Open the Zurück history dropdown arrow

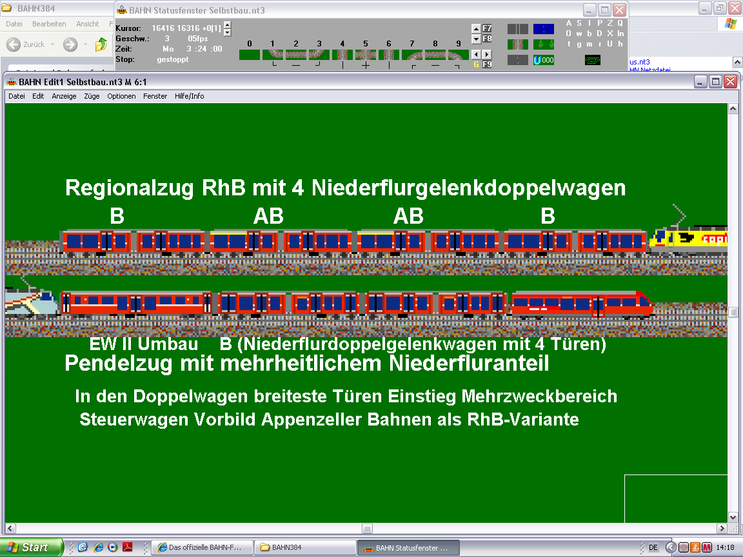pos(52,44)
